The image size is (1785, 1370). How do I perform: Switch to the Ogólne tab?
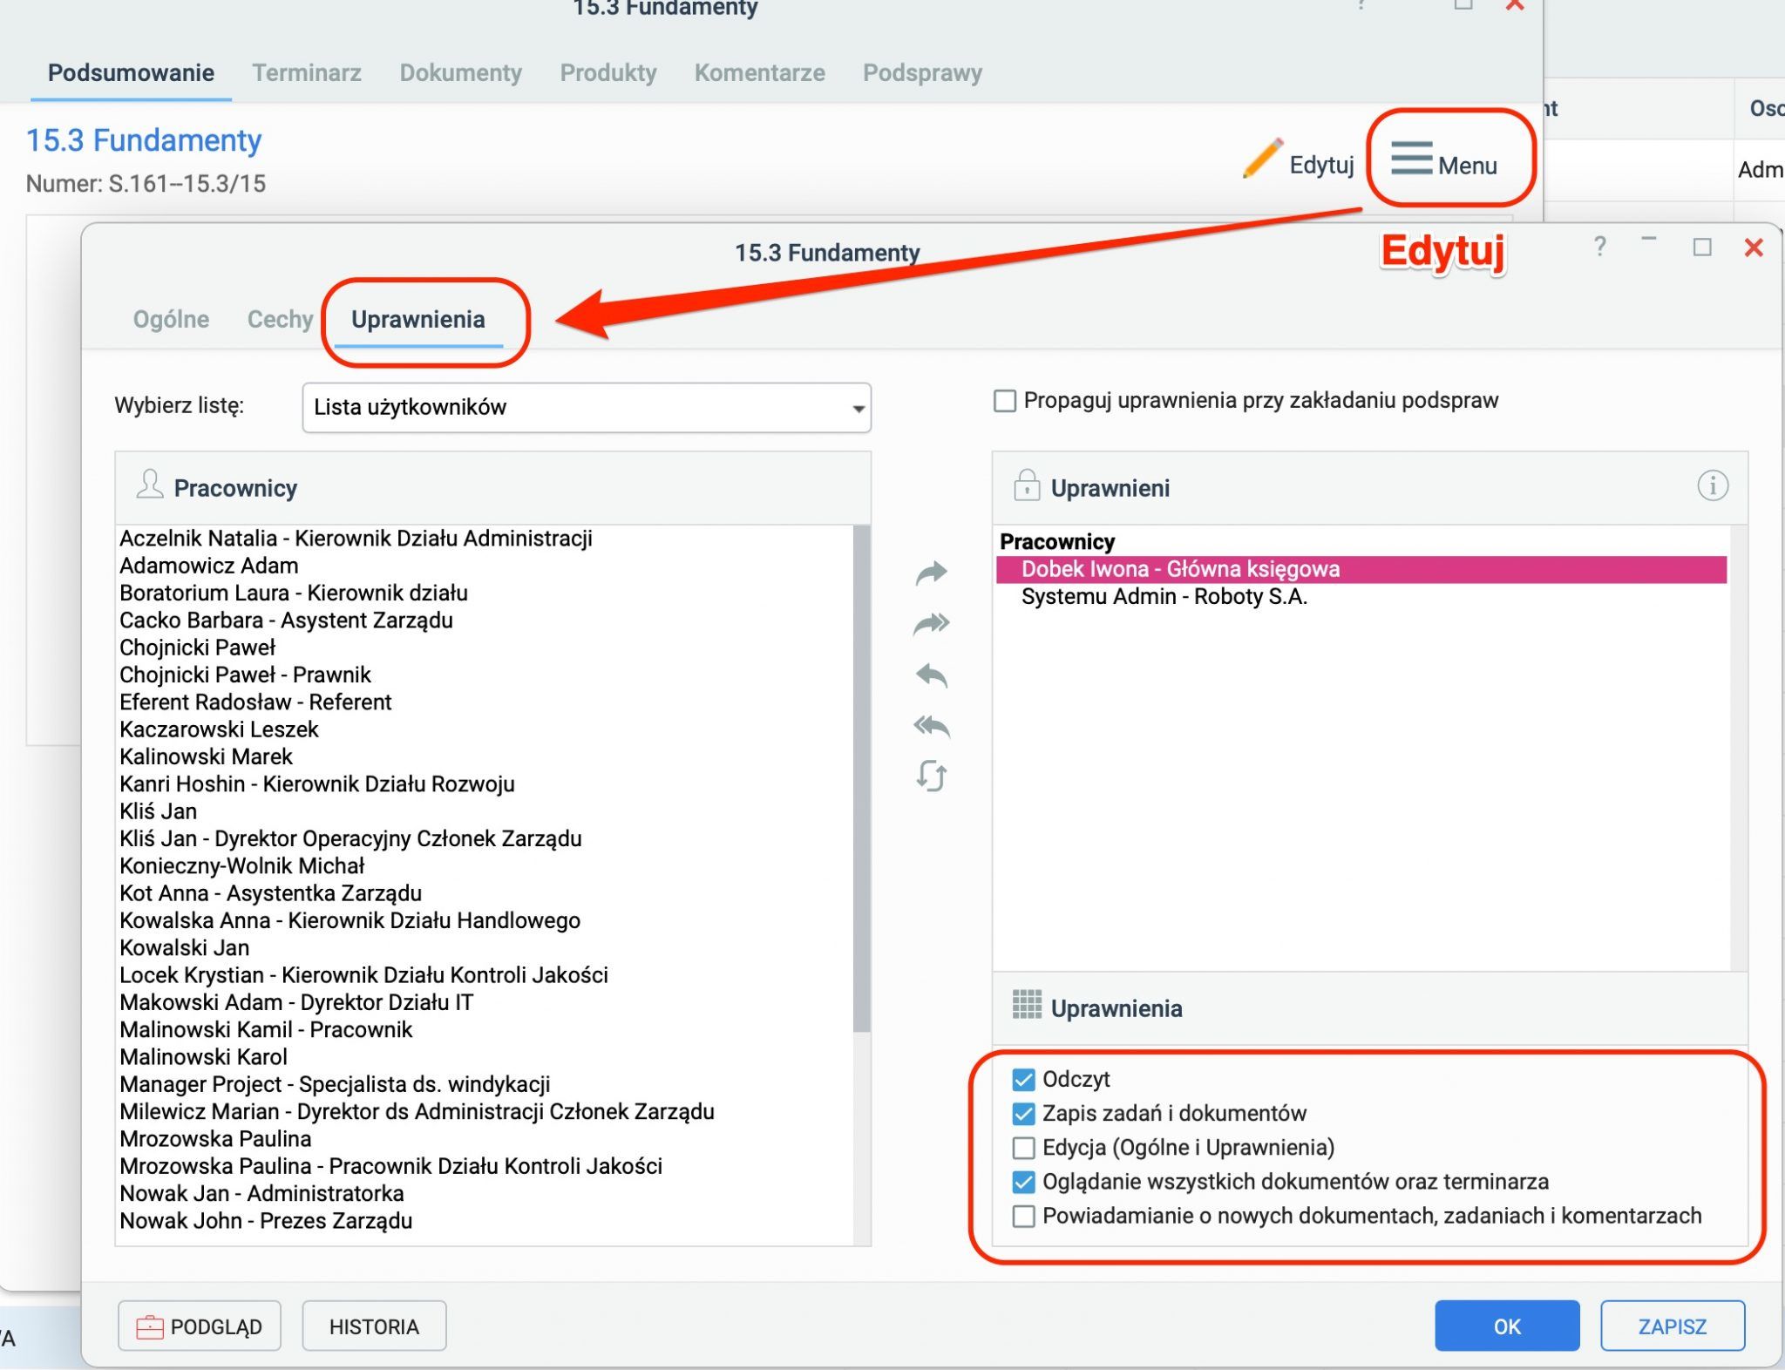(171, 319)
